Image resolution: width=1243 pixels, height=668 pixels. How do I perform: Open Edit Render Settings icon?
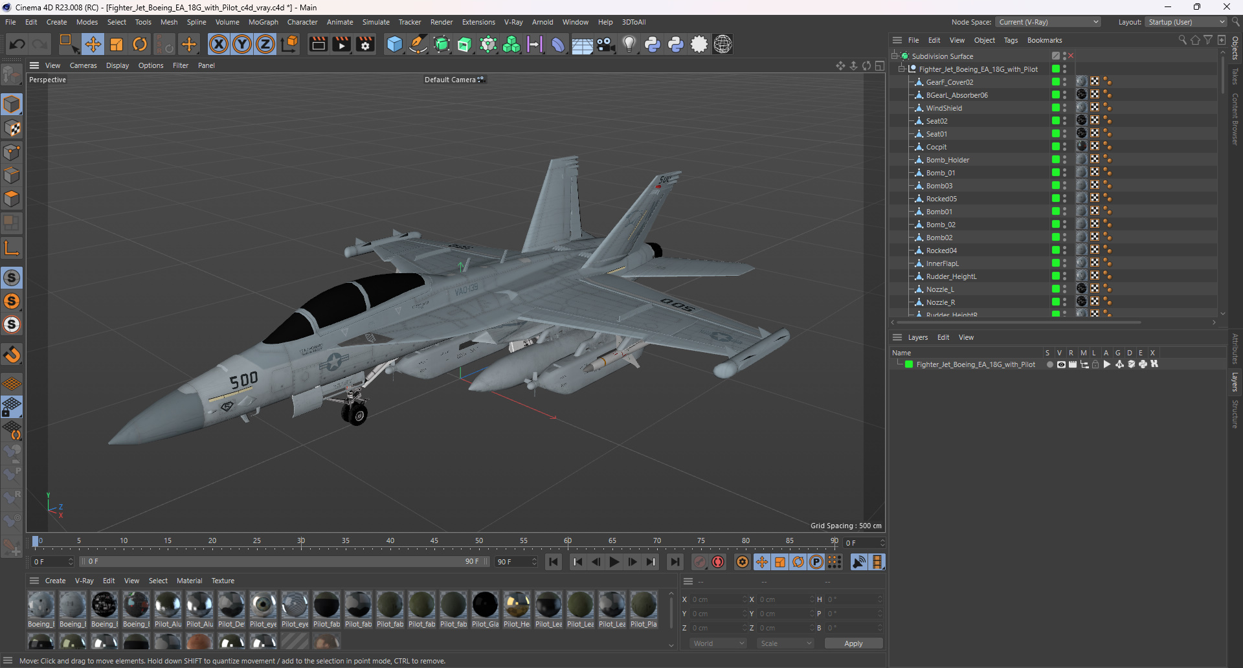pyautogui.click(x=366, y=44)
